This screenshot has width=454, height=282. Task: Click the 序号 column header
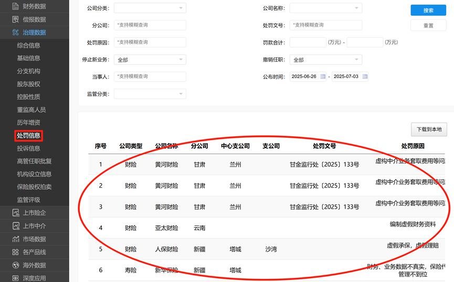point(100,146)
